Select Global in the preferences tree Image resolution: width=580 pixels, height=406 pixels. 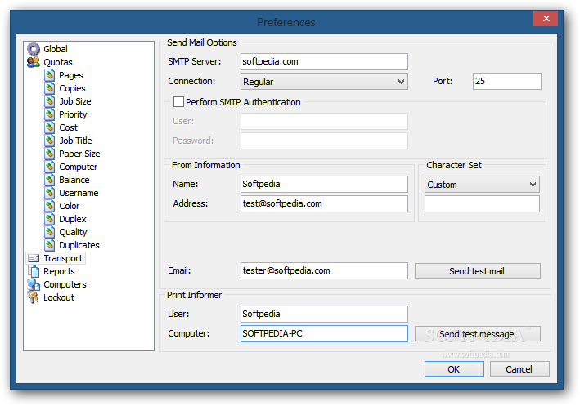56,49
